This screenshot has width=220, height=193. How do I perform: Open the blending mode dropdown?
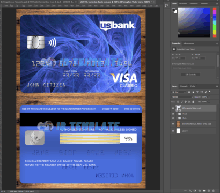[182, 97]
